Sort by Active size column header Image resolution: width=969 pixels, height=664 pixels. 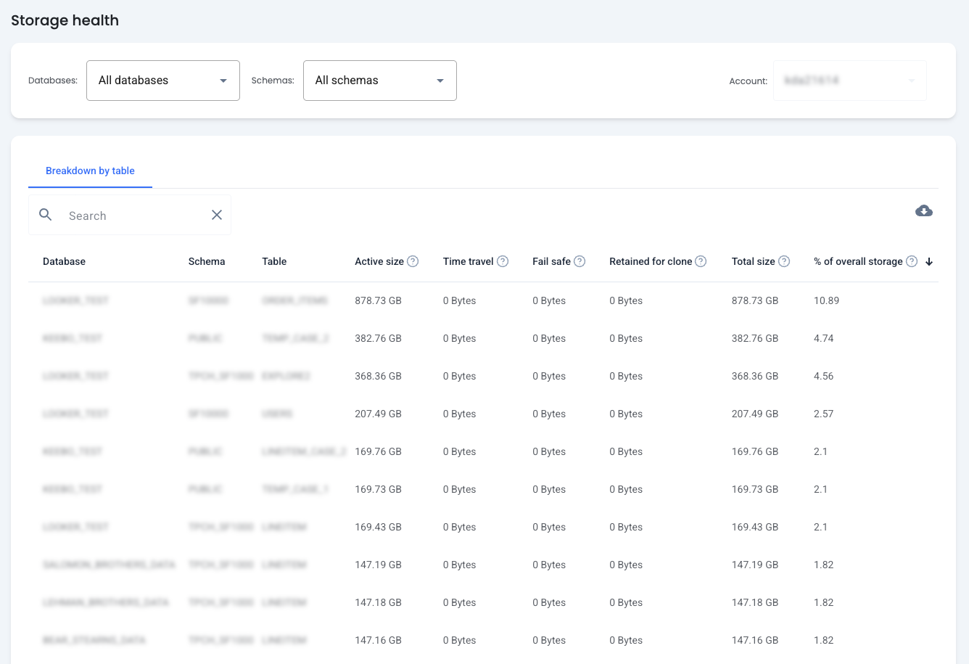pos(379,261)
